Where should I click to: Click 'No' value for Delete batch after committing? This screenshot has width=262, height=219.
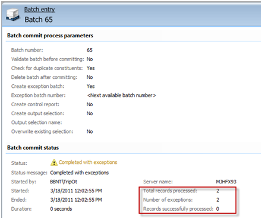[x=90, y=77]
